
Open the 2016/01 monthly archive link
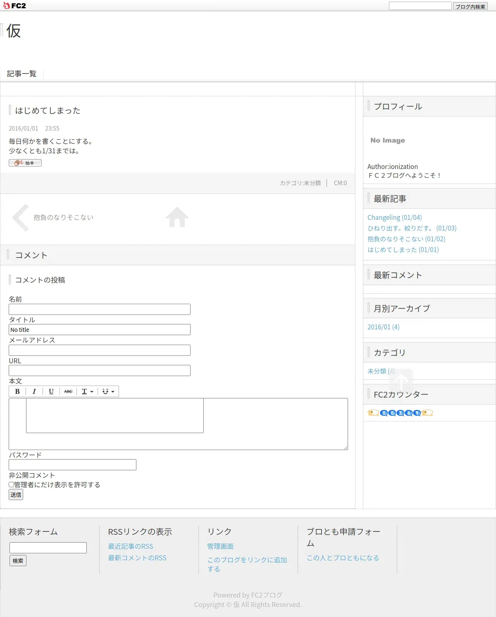tap(384, 327)
